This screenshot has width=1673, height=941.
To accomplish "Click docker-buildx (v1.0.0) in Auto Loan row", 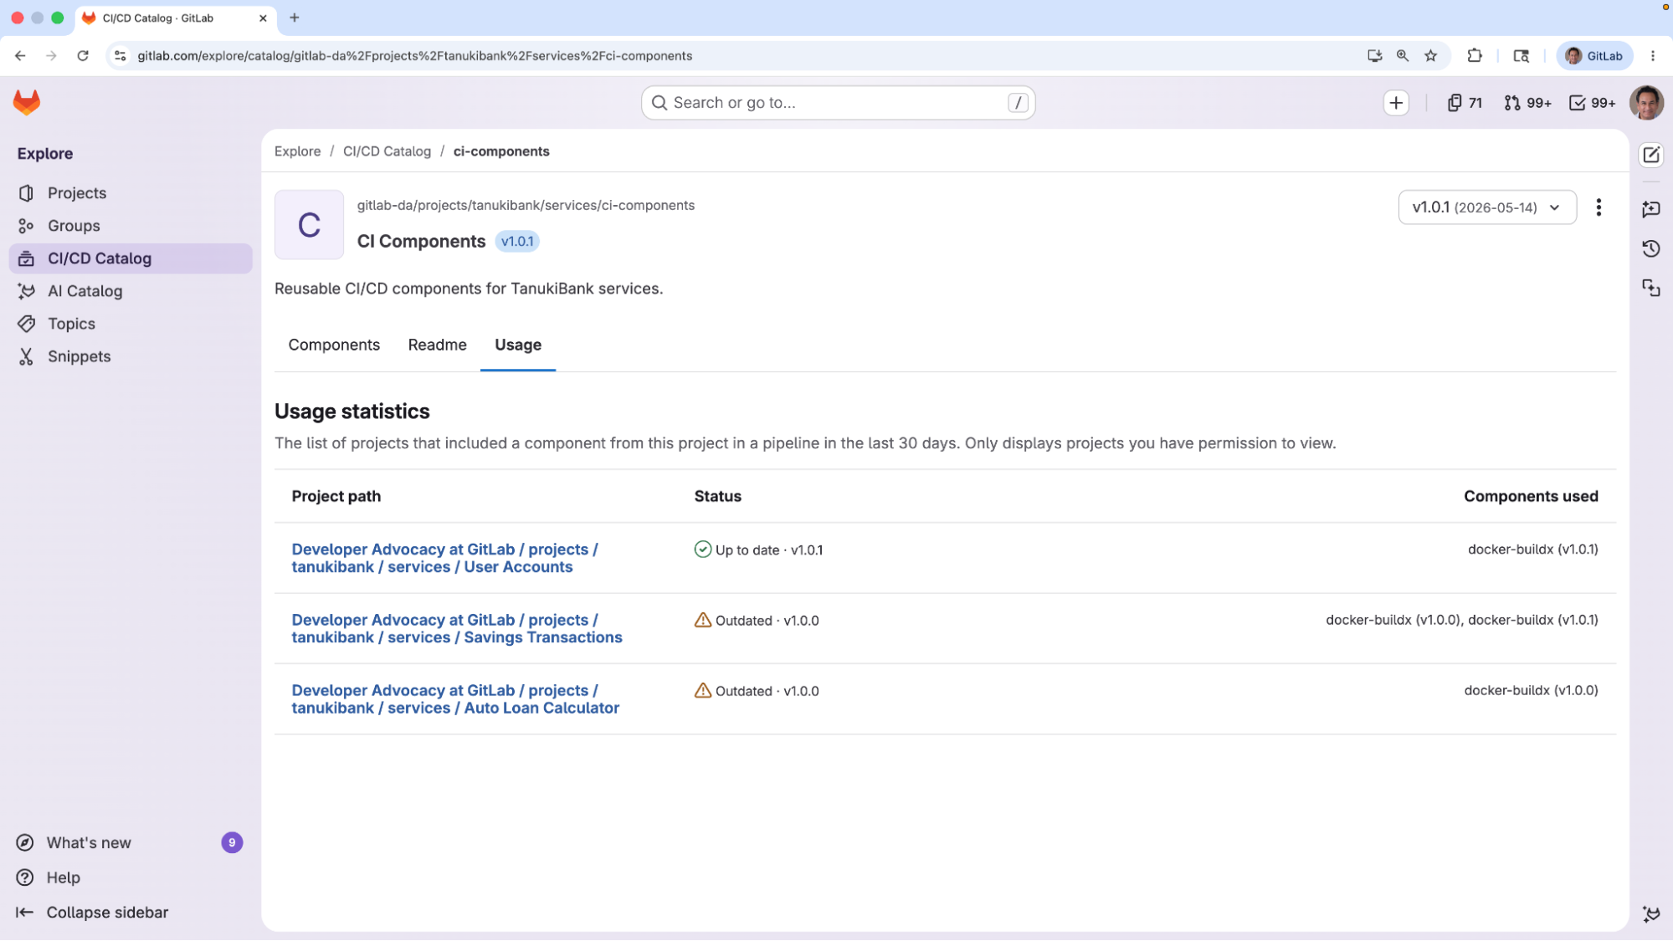I will tap(1531, 690).
